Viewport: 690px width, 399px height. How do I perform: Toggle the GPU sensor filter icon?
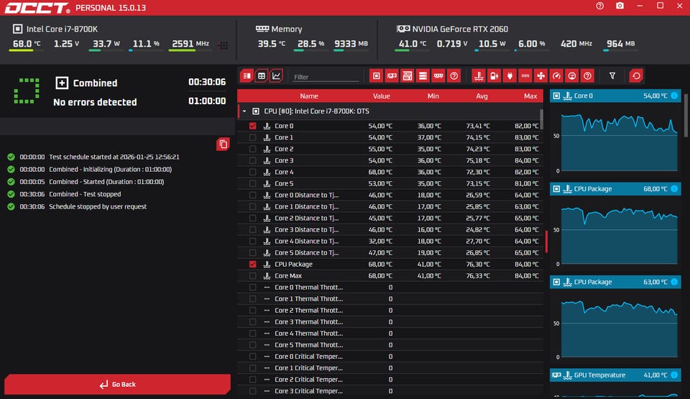click(x=392, y=75)
